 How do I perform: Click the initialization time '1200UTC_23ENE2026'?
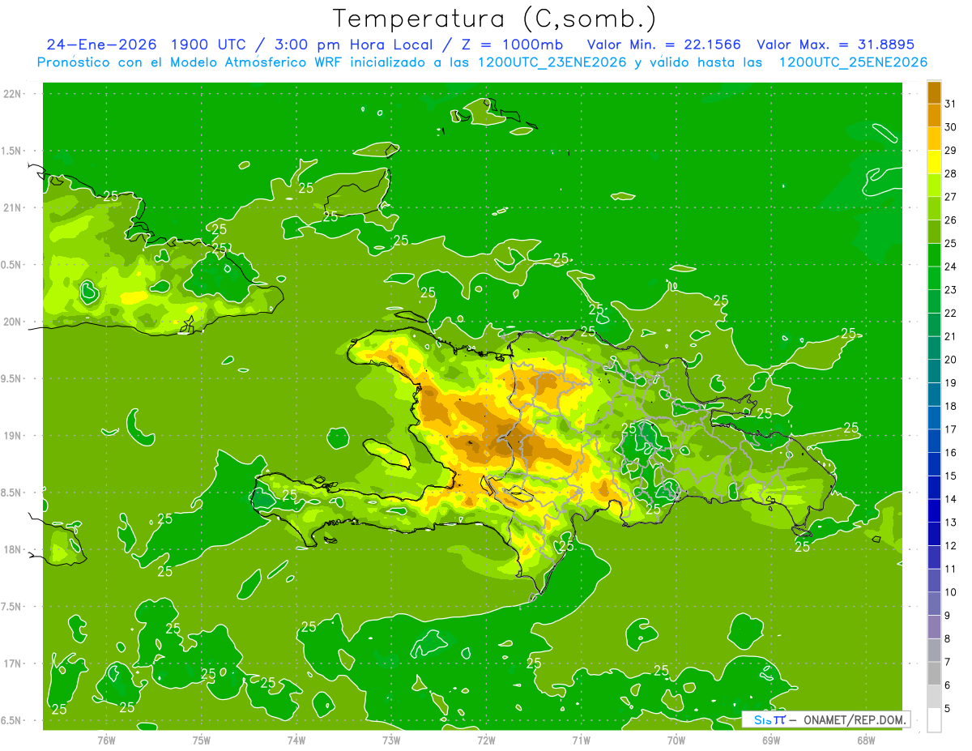click(552, 62)
